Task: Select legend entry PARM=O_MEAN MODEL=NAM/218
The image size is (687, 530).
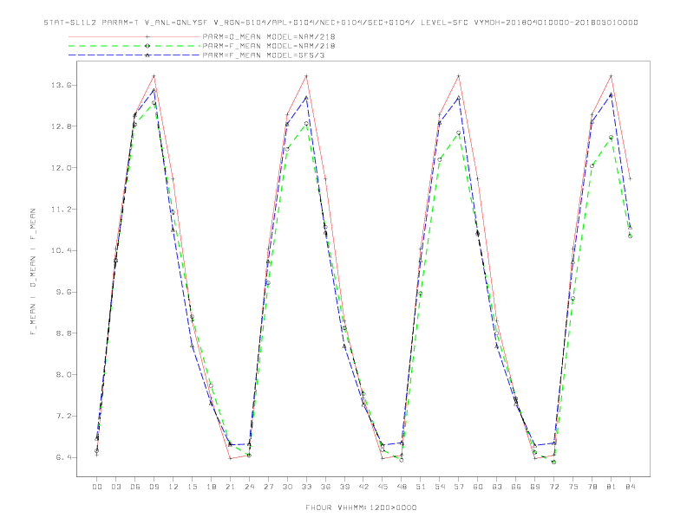Action: (269, 36)
